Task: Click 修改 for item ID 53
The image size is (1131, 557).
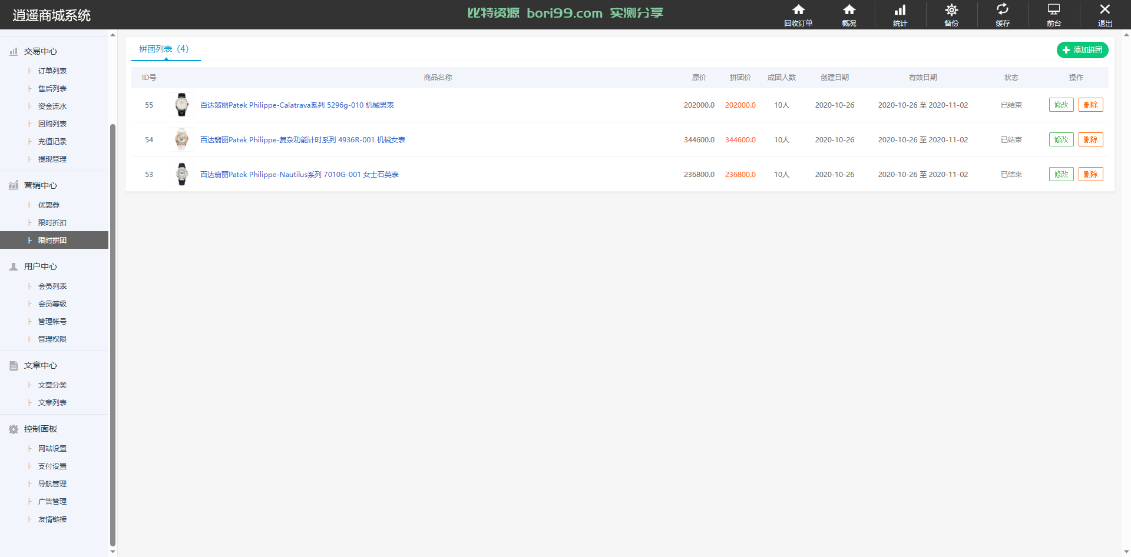Action: click(1061, 174)
